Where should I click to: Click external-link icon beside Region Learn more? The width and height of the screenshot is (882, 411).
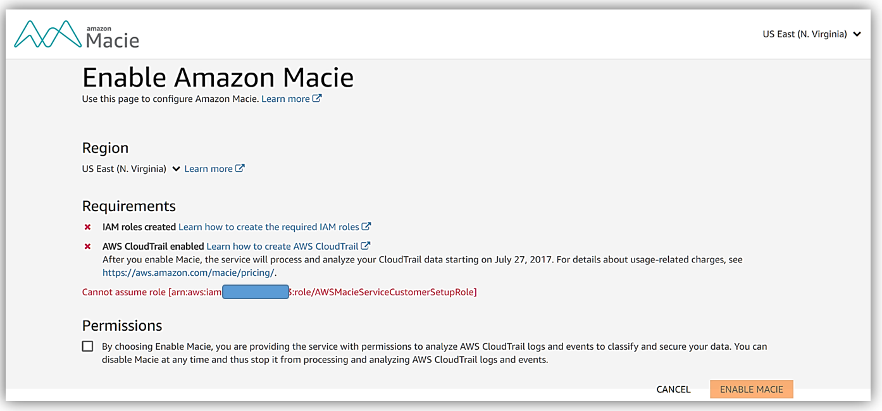(x=240, y=168)
